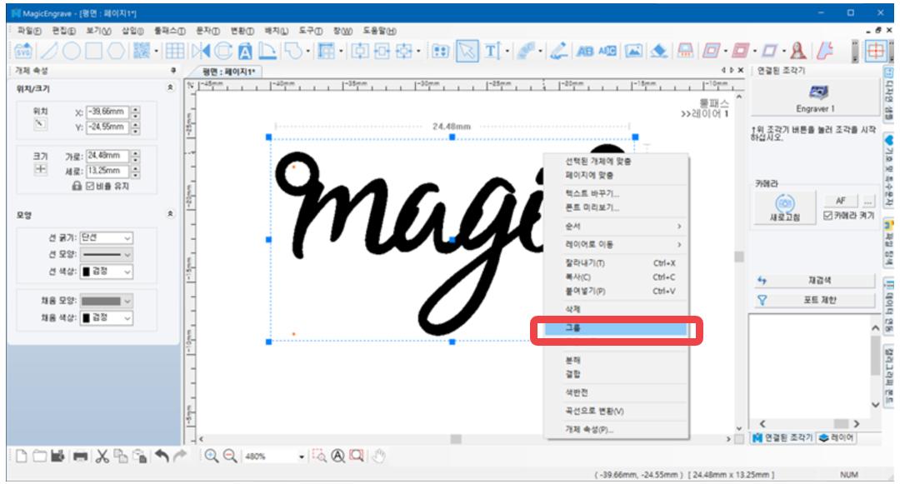Click the AB text style icon
This screenshot has height=484, width=900.
(585, 51)
